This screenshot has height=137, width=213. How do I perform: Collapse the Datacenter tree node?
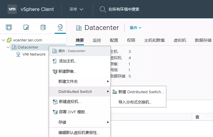point(8,47)
